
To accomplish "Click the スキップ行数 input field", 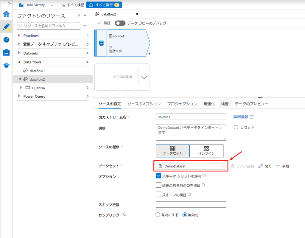I will [191, 204].
